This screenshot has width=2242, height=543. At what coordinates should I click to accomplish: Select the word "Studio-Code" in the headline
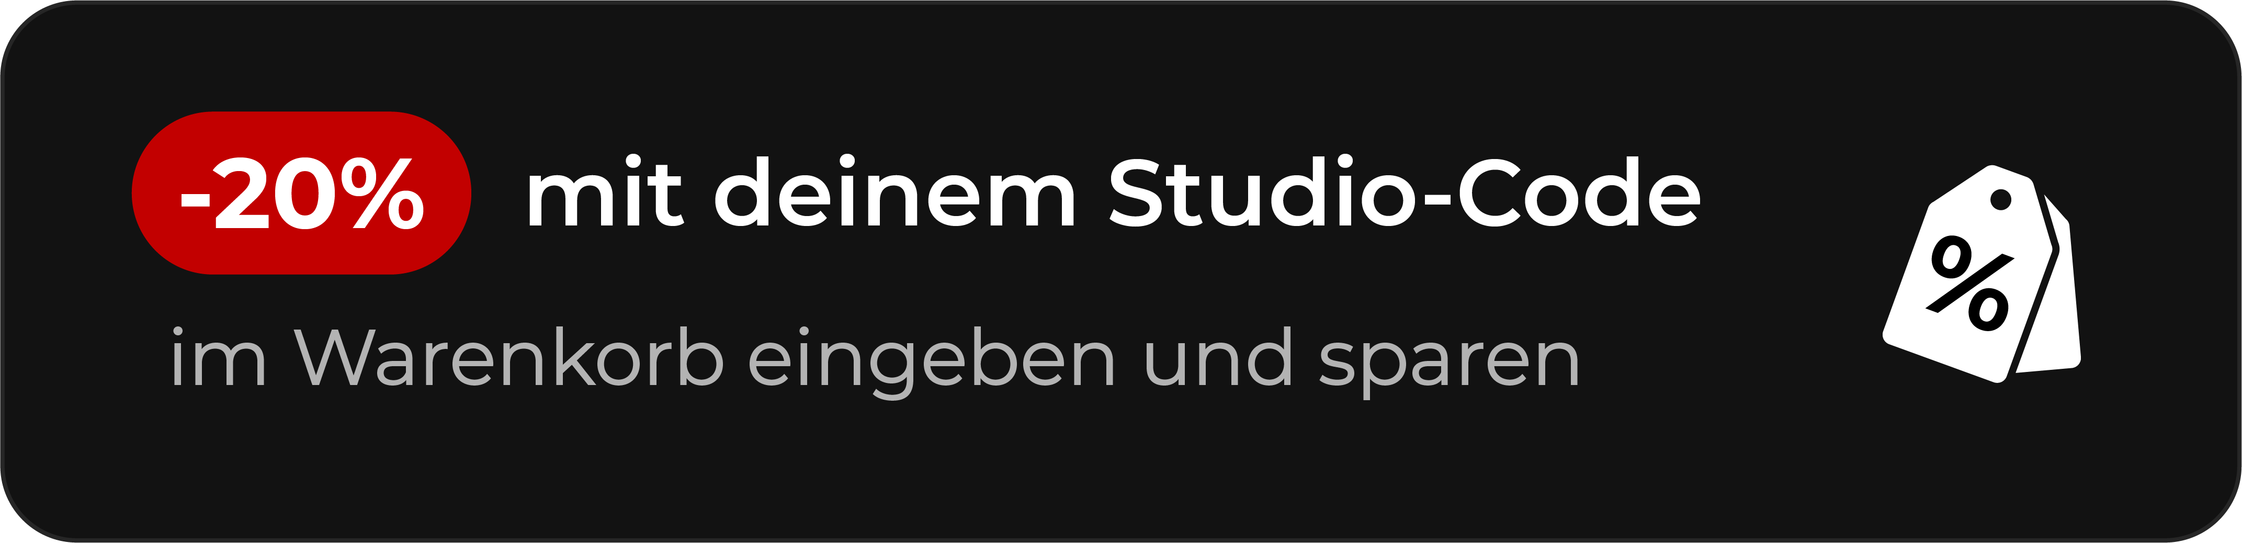click(x=1403, y=193)
